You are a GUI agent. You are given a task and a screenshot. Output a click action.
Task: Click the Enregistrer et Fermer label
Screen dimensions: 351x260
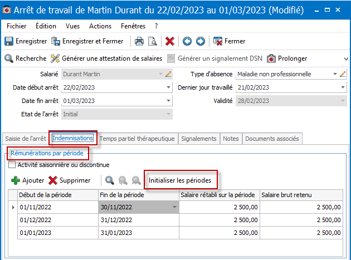[x=92, y=41]
